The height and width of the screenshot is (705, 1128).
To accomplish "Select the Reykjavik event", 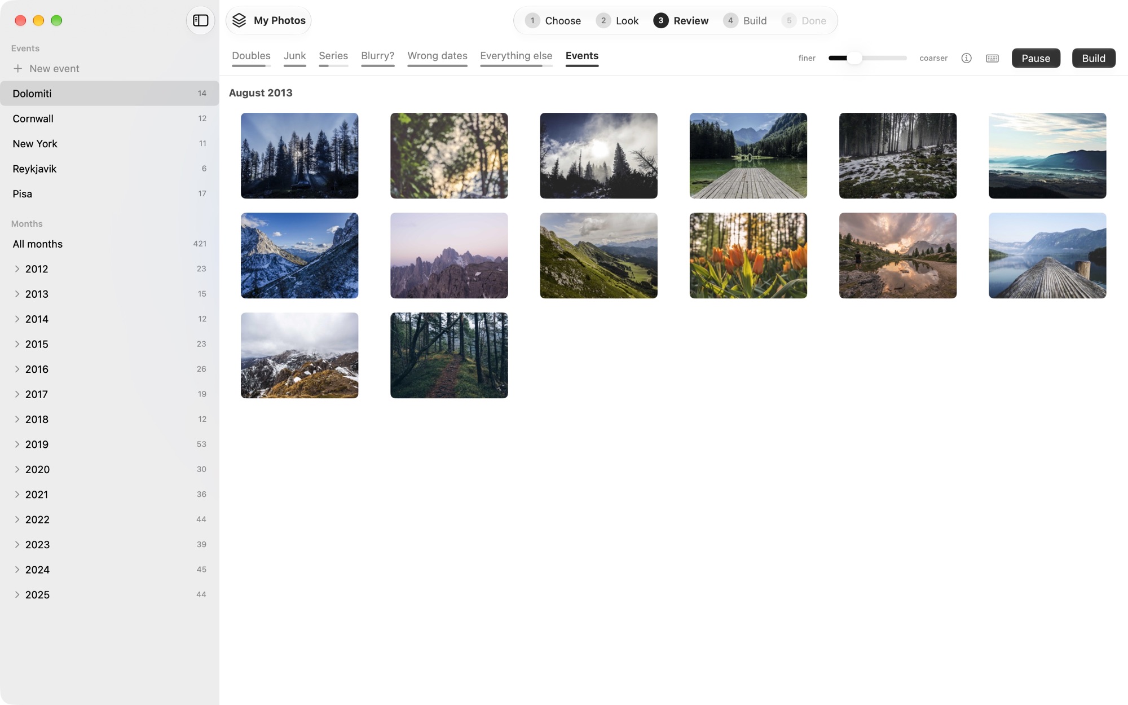I will point(109,169).
